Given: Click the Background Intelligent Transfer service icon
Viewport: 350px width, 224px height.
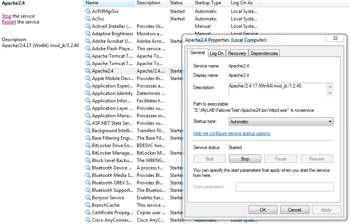Looking at the screenshot, I should pyautogui.click(x=88, y=130).
